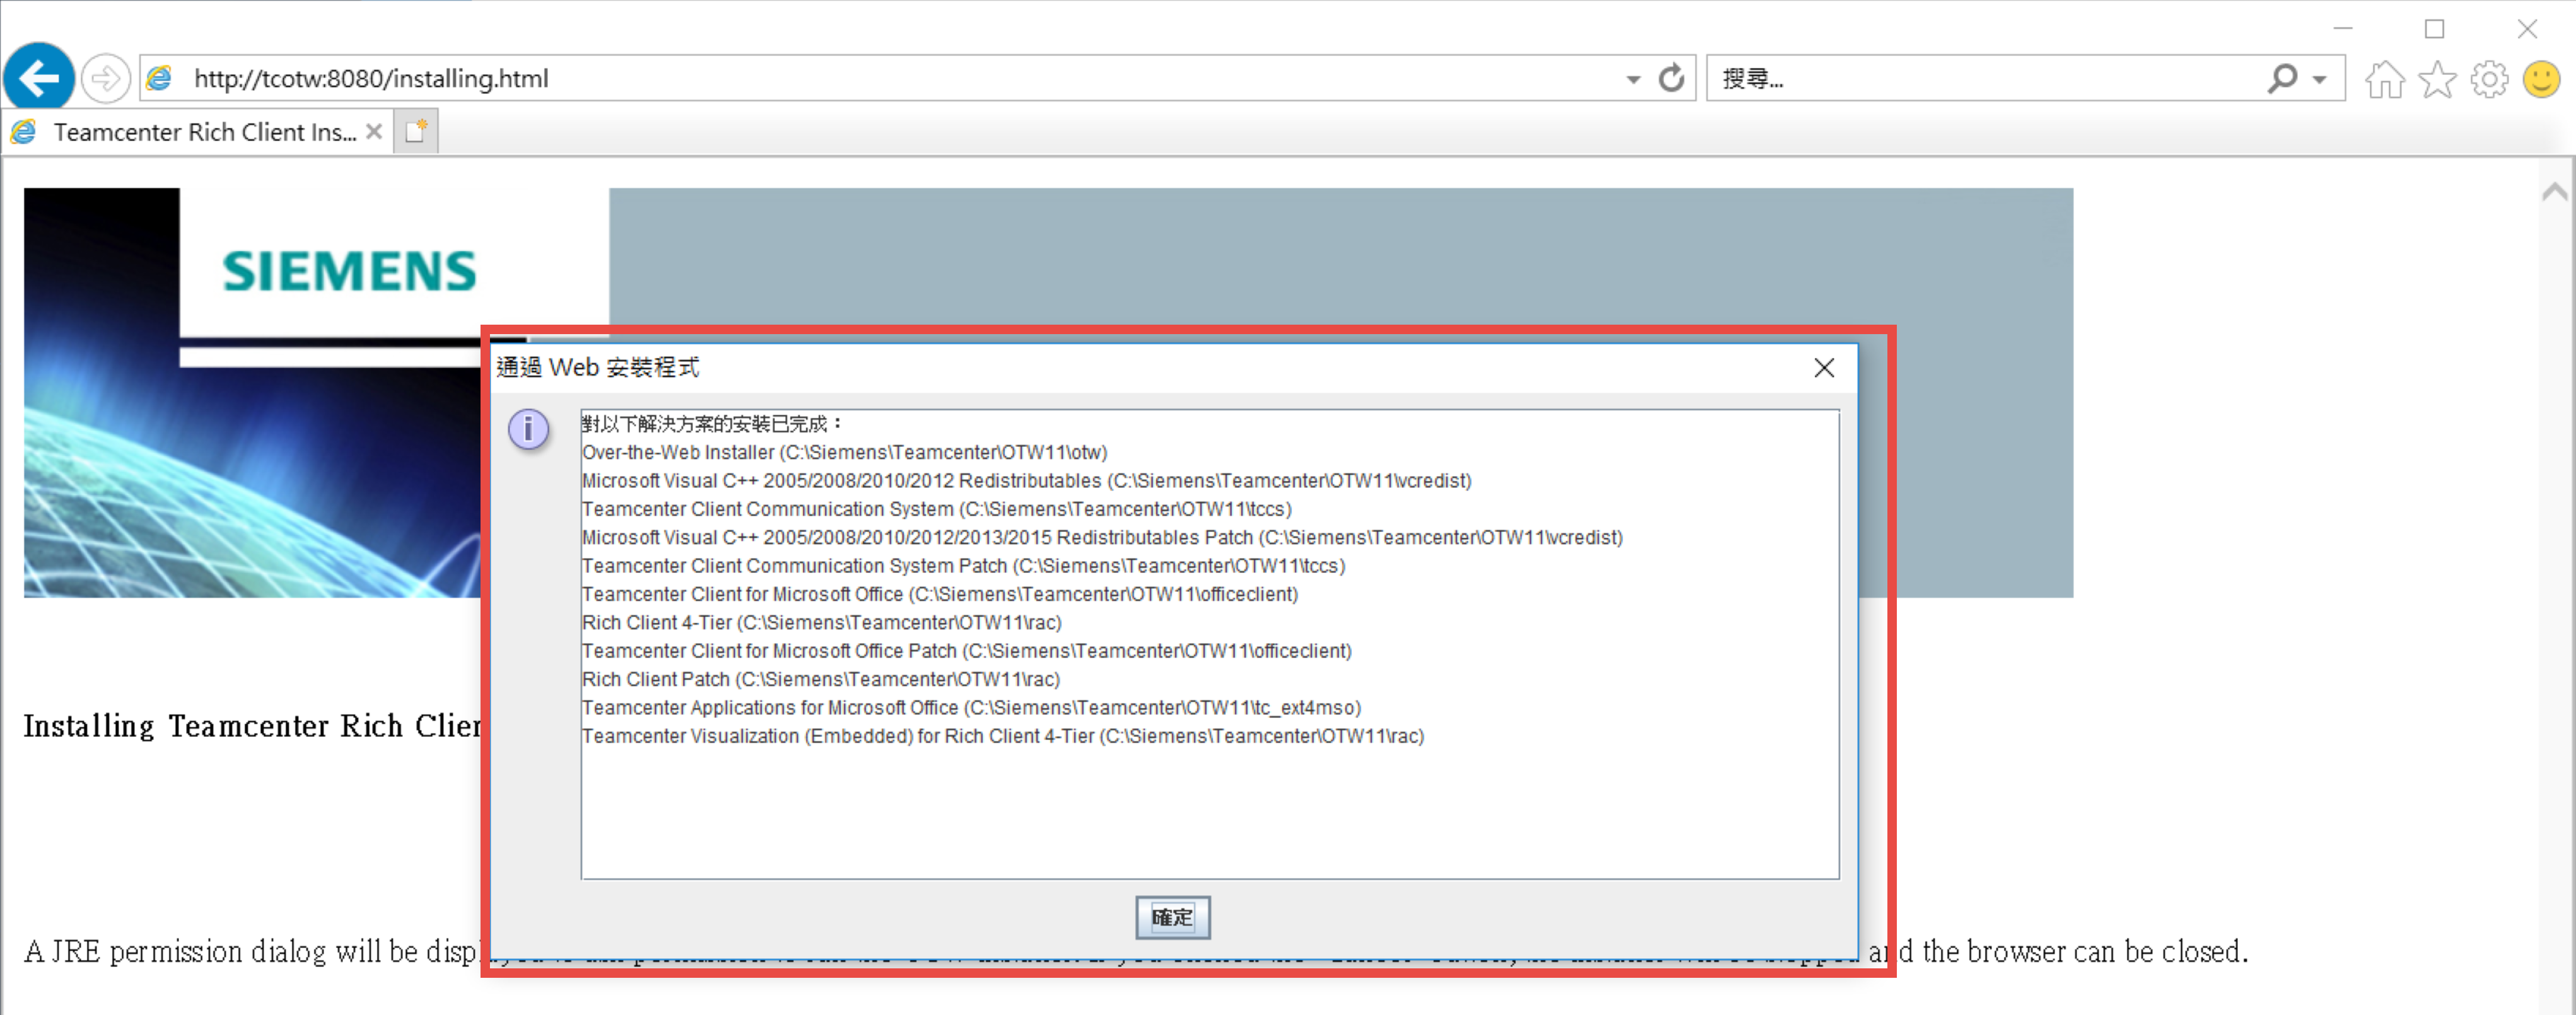
Task: Expand the search provider dropdown arrow
Action: [2319, 79]
